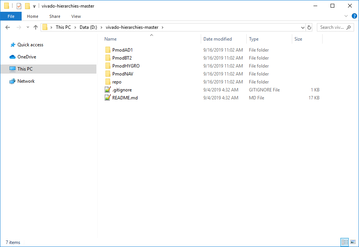Click the search magnifier icon
Image resolution: width=359 pixels, height=247 pixels.
tap(348, 27)
